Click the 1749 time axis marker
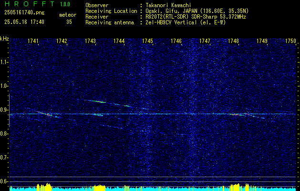Screen dimensions: 300x191 [262, 41]
